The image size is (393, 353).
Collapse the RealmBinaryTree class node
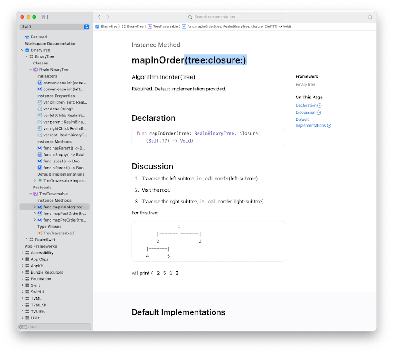tap(31, 70)
